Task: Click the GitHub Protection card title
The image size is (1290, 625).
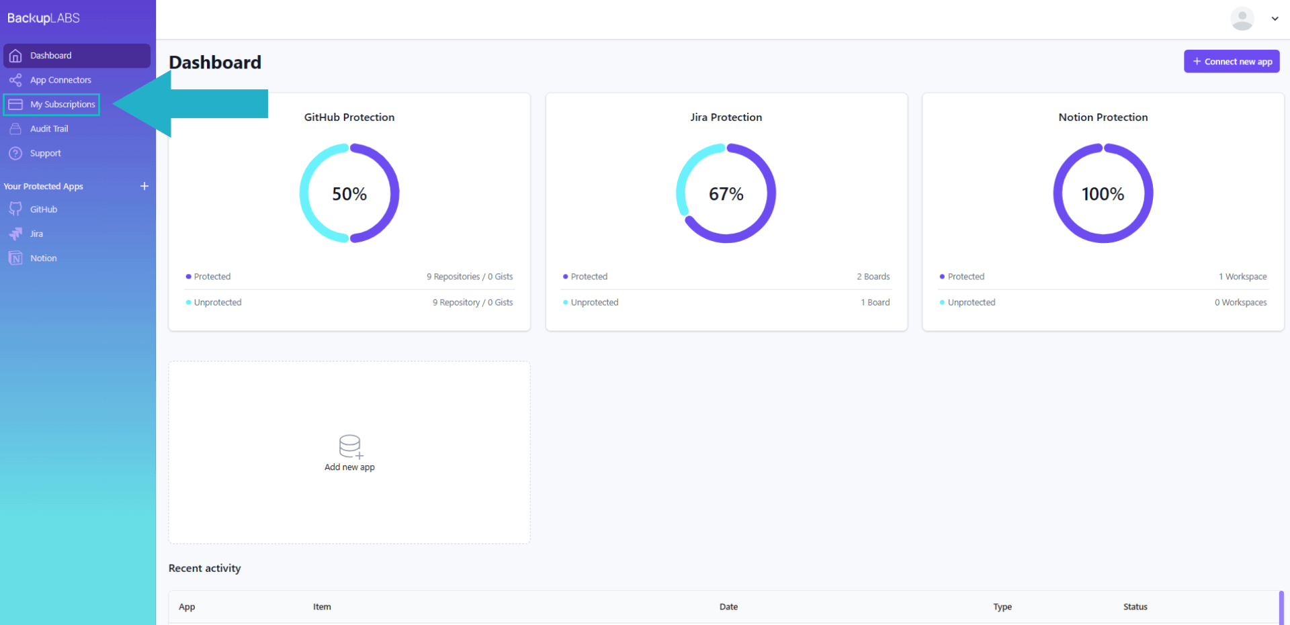Action: pyautogui.click(x=349, y=117)
